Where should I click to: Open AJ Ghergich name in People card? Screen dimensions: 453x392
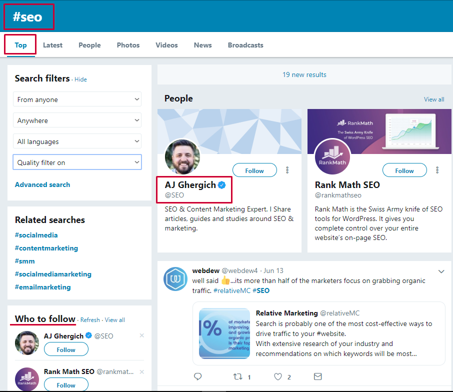coord(190,185)
